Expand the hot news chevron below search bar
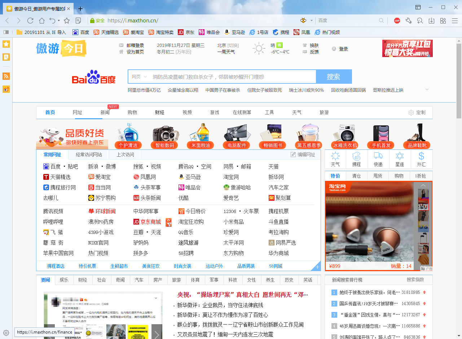462x339 pixels. coord(427,90)
